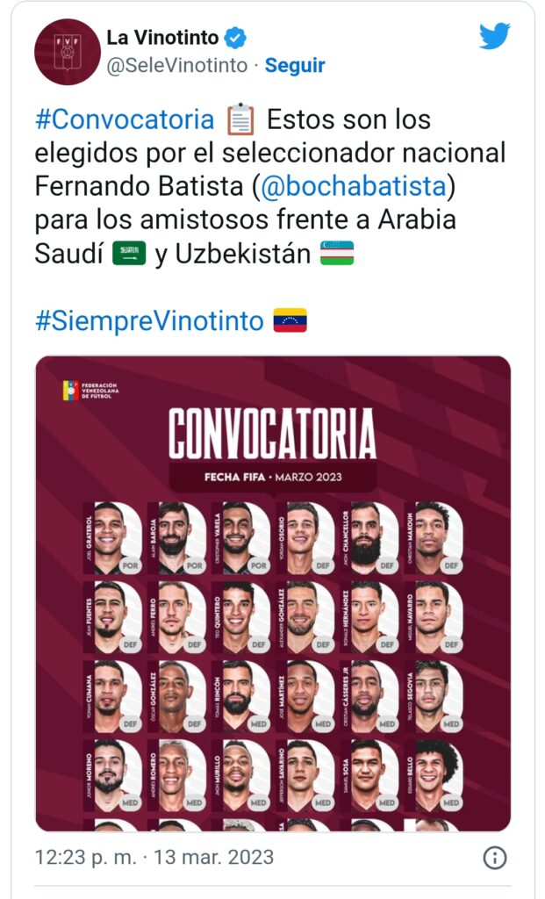Open the tweet info icon

tap(495, 858)
